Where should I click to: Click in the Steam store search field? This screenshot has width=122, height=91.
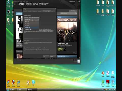click(x=68, y=13)
